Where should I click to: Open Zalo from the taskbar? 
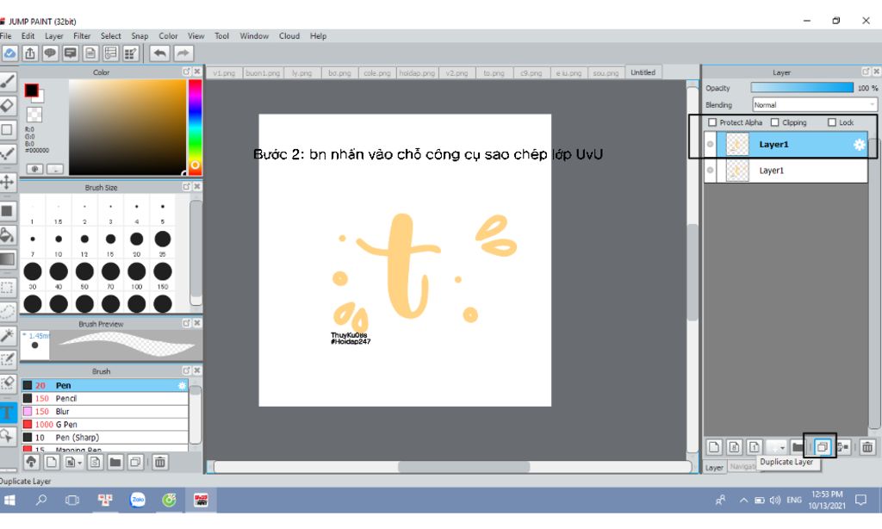pos(138,500)
